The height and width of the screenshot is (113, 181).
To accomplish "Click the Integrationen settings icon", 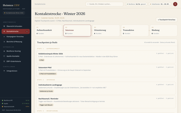I will (x=4, y=71).
